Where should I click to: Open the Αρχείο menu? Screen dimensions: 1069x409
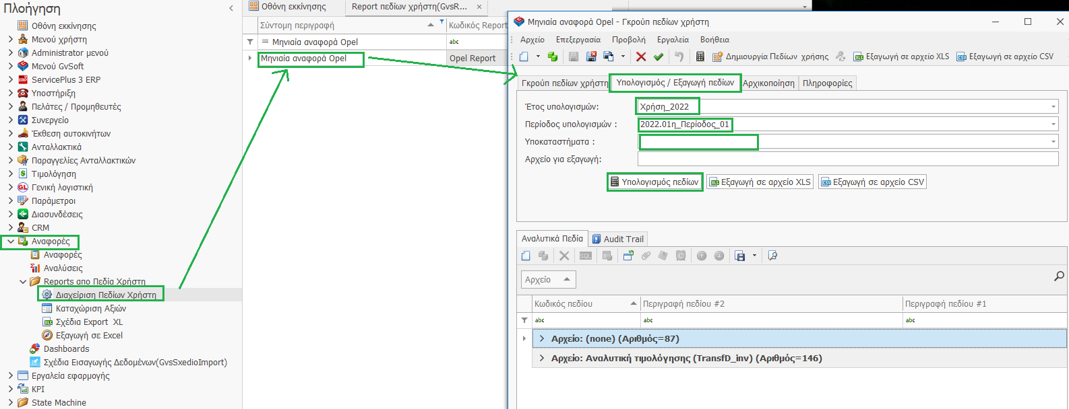tap(532, 40)
